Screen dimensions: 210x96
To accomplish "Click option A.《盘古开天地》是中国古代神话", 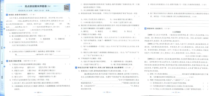I will (94, 62).
